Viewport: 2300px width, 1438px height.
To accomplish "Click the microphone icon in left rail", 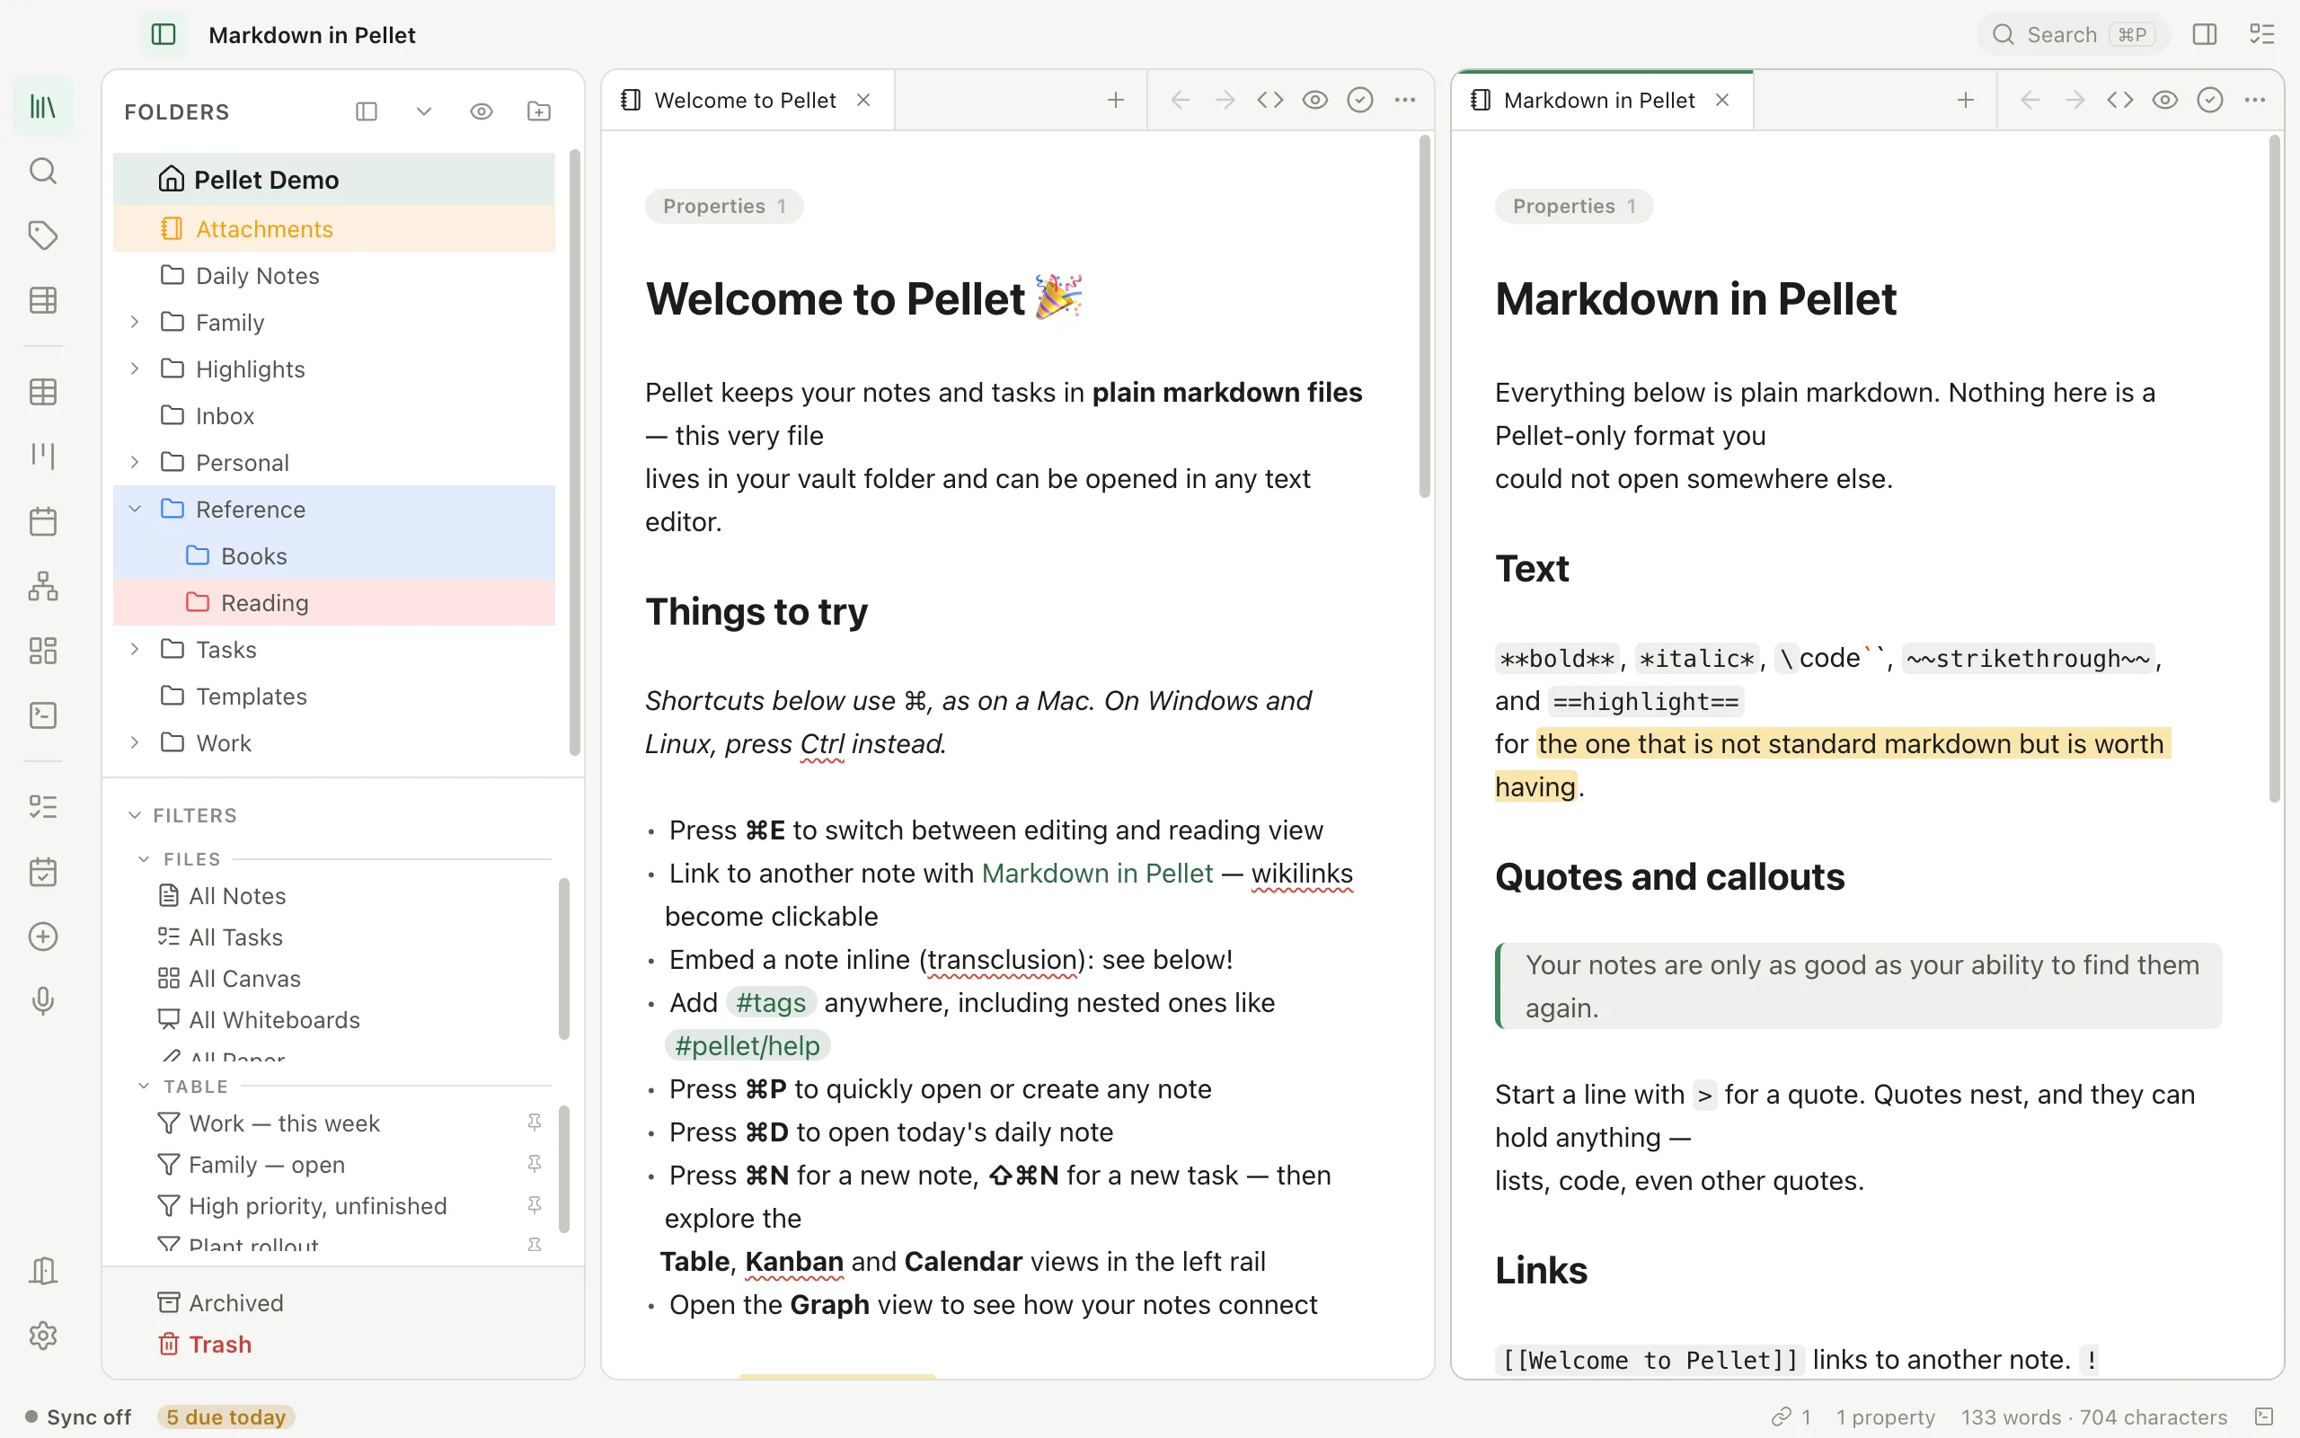I will point(43,1000).
